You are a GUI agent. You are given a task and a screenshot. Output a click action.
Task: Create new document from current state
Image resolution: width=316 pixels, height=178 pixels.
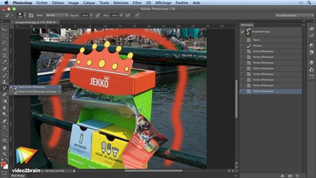(282, 176)
